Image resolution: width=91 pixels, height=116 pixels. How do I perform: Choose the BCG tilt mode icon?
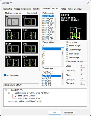click(30, 61)
